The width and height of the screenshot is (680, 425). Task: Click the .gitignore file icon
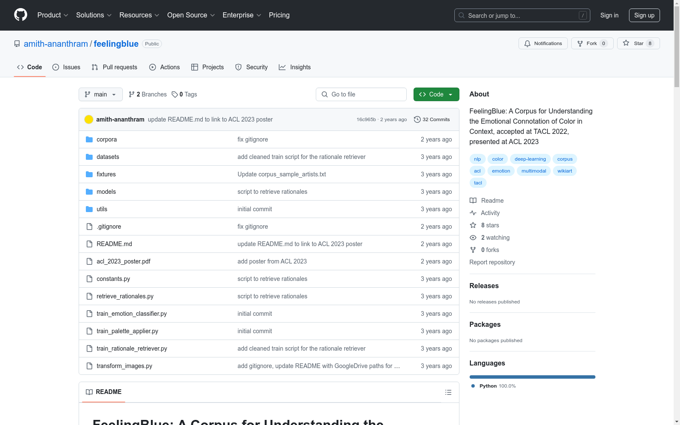[89, 227]
